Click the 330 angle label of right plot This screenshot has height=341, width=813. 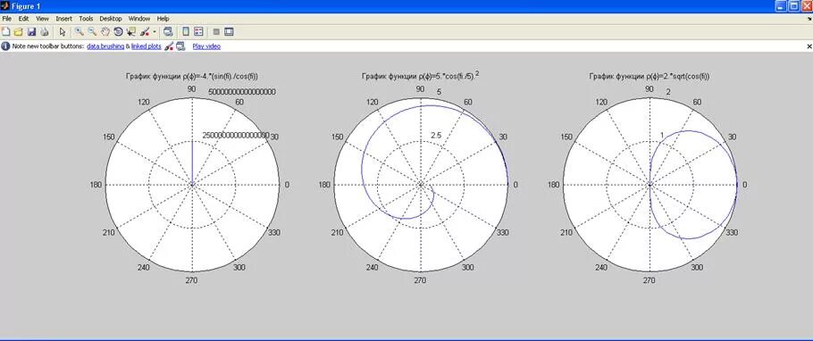732,233
